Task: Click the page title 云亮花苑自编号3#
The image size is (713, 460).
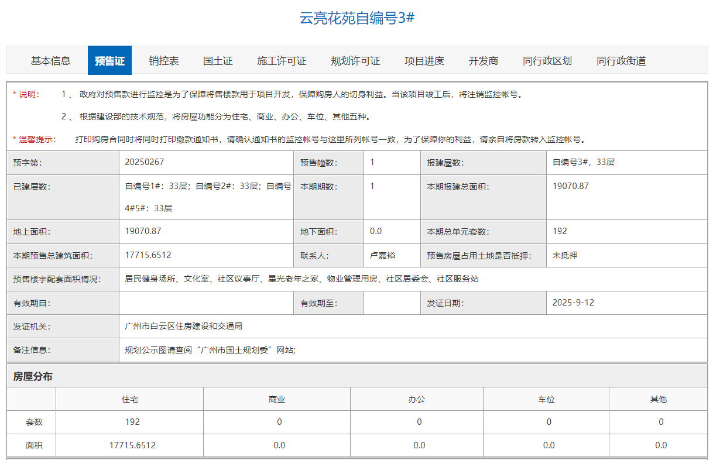Action: tap(356, 18)
